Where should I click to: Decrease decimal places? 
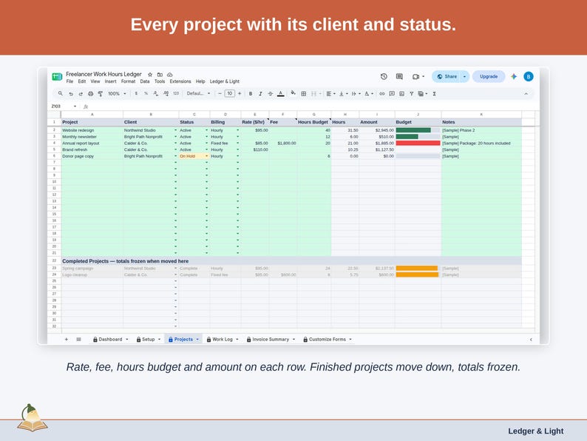tap(156, 94)
